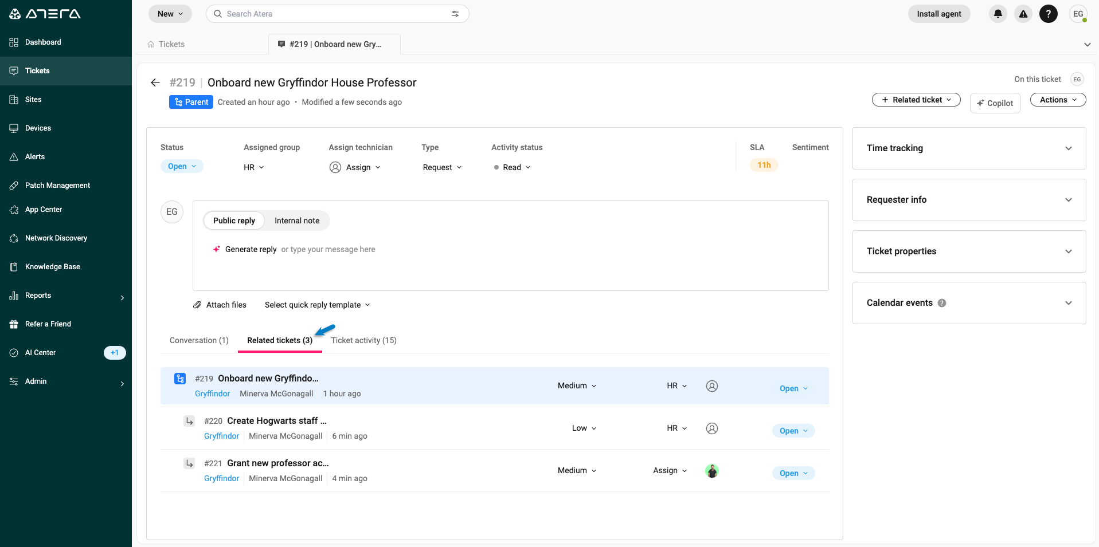The image size is (1099, 547).
Task: Switch to Public reply mode
Action: [x=234, y=221]
